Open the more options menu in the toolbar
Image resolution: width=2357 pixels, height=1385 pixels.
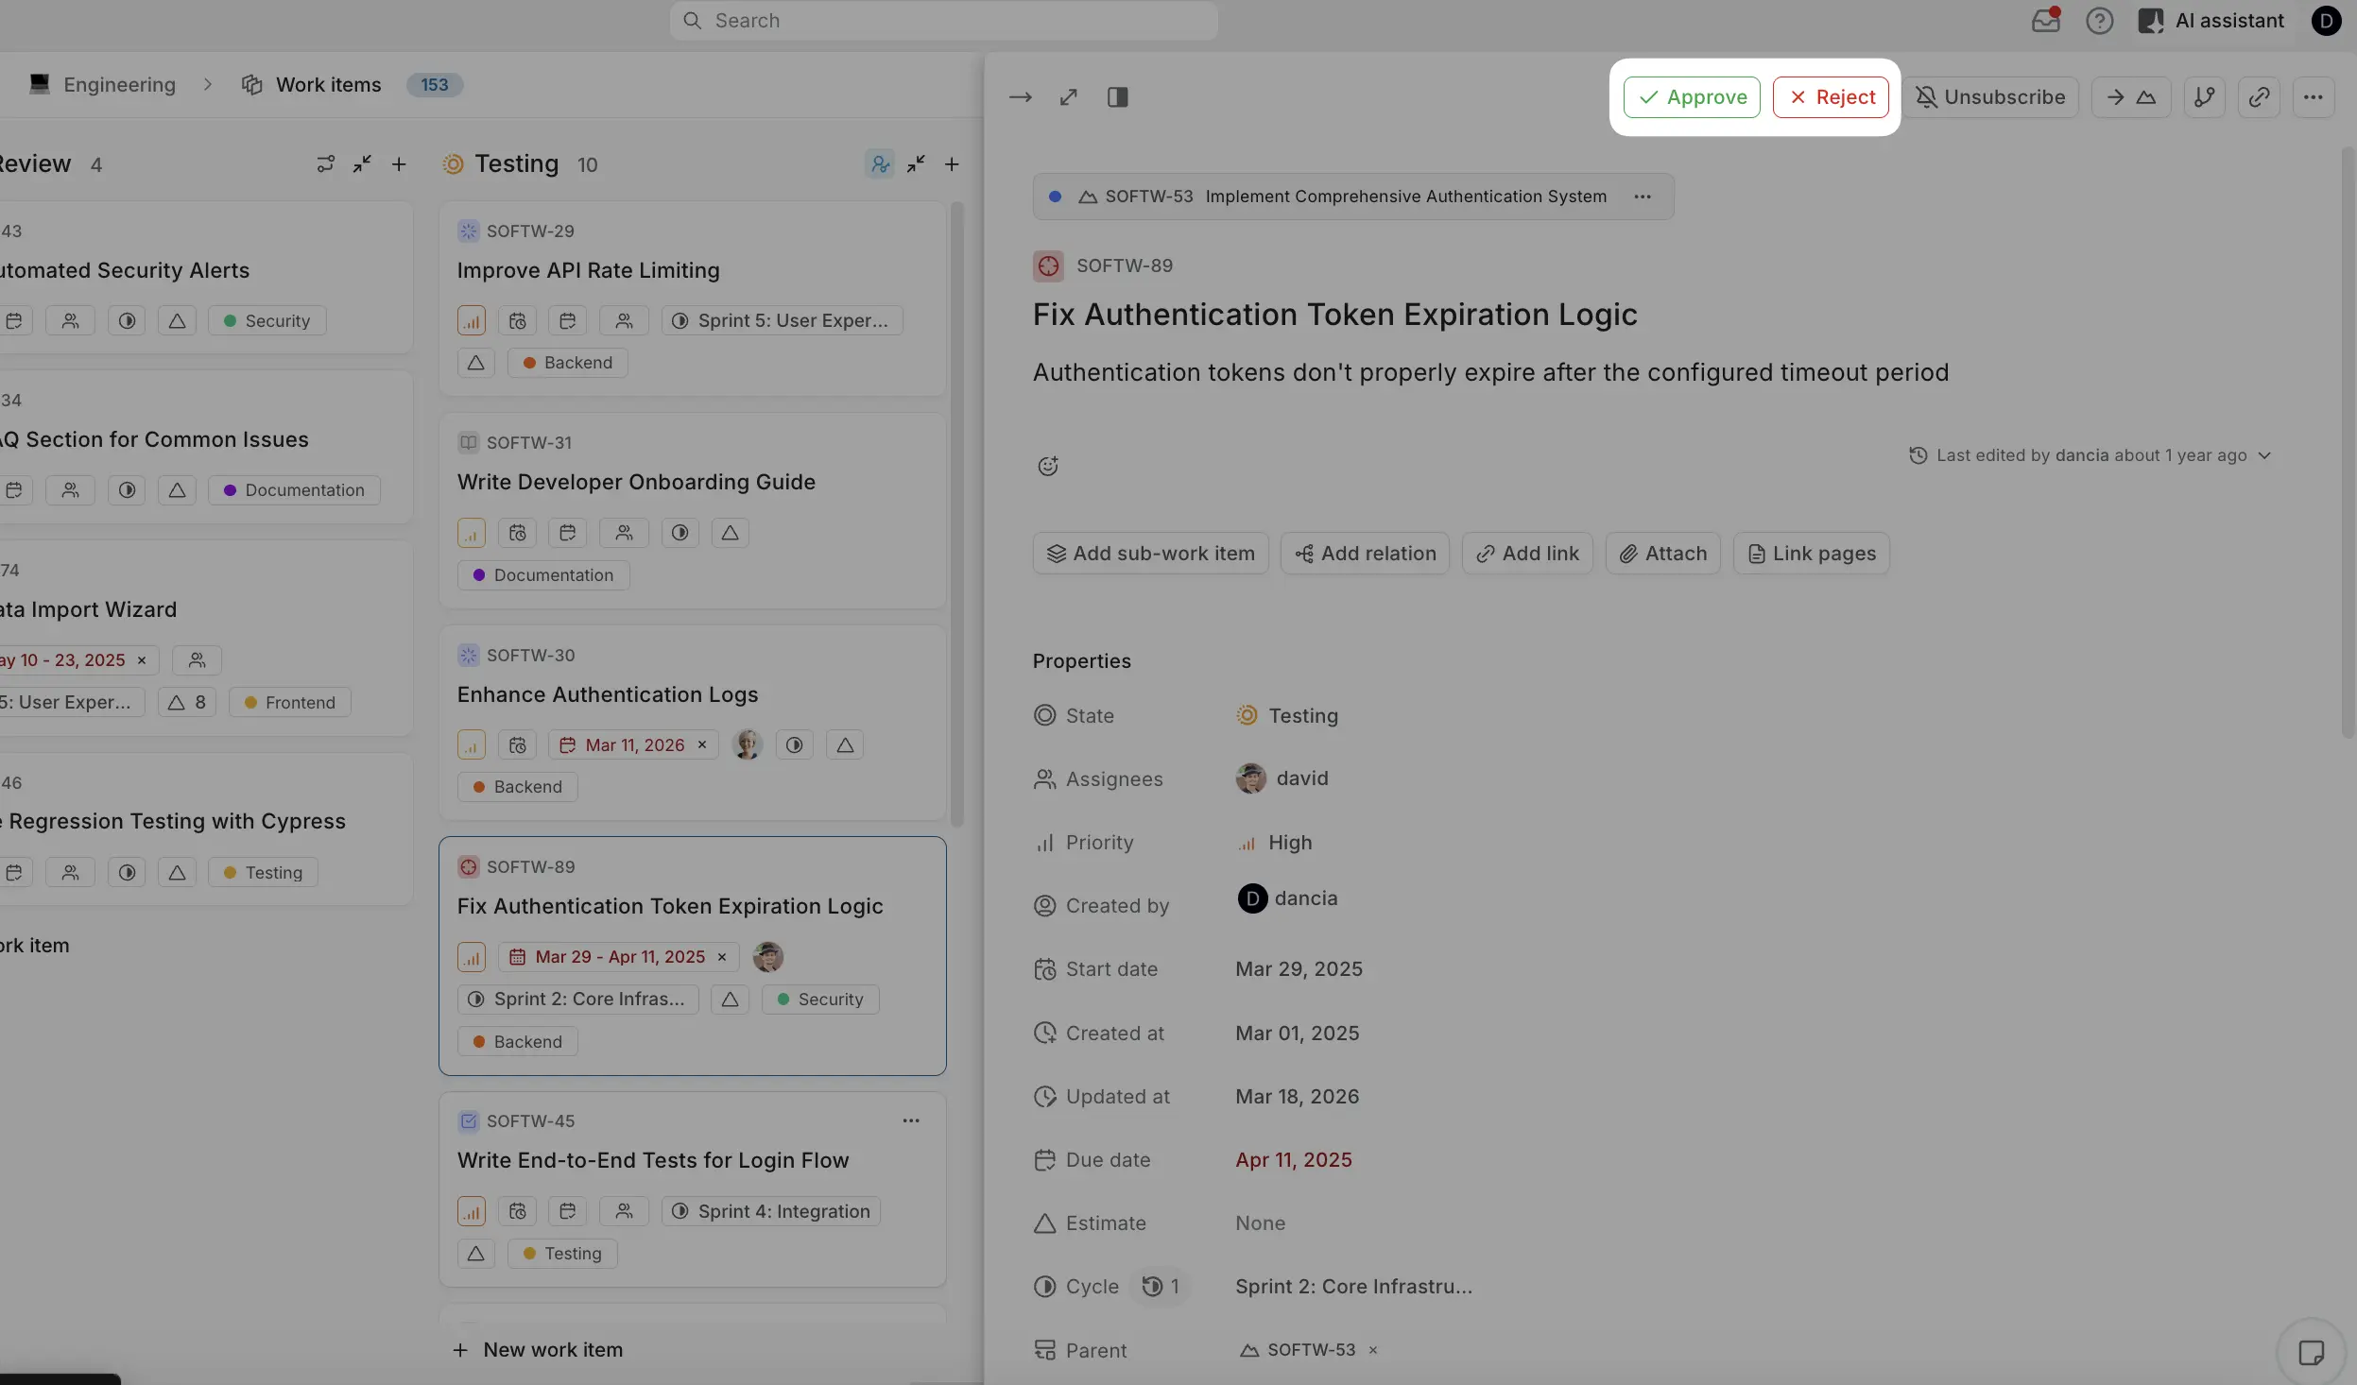coord(2314,97)
